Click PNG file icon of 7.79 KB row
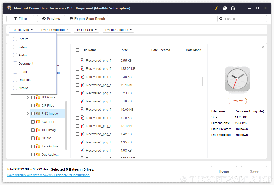 82,118
